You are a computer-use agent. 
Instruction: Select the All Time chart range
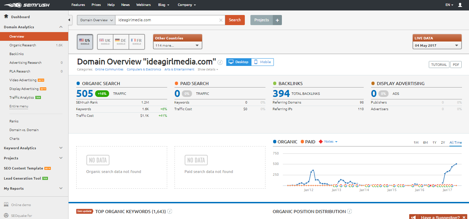455,142
